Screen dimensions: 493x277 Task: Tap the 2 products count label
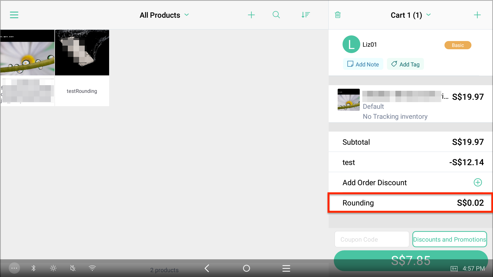coord(164,270)
